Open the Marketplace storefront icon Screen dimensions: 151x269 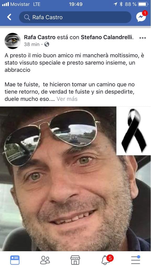click(x=75, y=260)
